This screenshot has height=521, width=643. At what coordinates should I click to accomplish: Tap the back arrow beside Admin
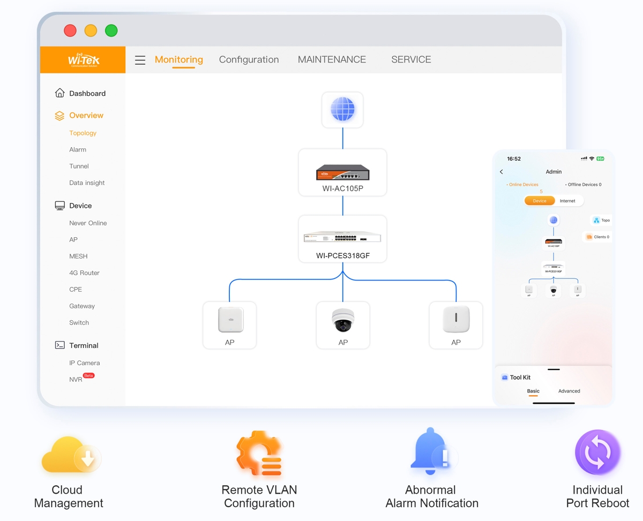point(502,172)
